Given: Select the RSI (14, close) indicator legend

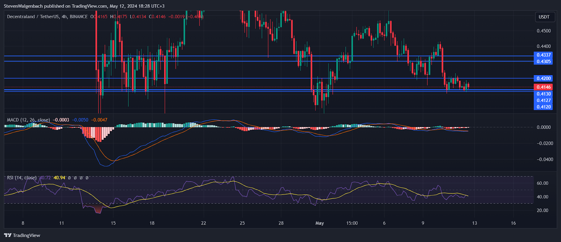Looking at the screenshot, I should point(21,178).
